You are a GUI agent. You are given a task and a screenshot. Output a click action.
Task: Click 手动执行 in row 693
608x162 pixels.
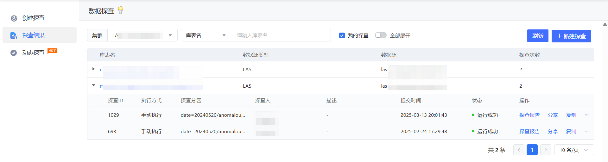pyautogui.click(x=151, y=131)
